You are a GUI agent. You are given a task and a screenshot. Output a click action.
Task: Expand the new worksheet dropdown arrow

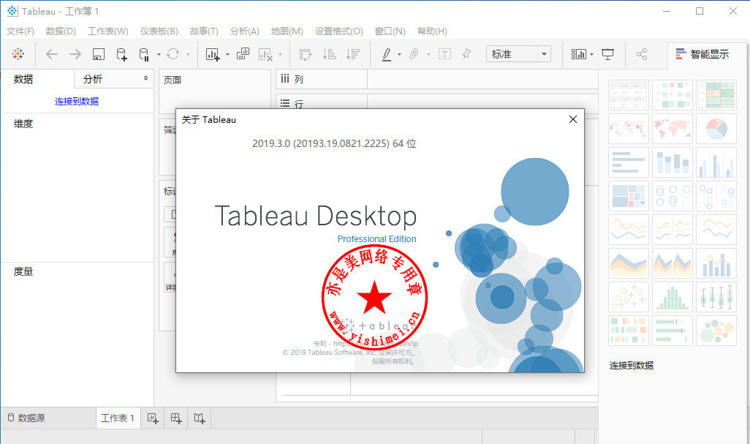[227, 55]
